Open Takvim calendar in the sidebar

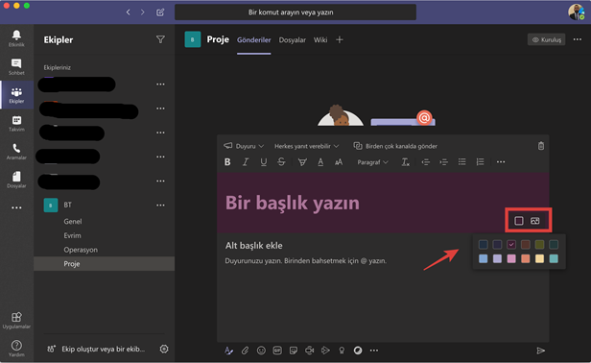tap(16, 123)
